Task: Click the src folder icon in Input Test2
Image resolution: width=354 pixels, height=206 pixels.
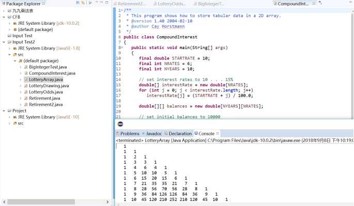Action: pyautogui.click(x=15, y=55)
